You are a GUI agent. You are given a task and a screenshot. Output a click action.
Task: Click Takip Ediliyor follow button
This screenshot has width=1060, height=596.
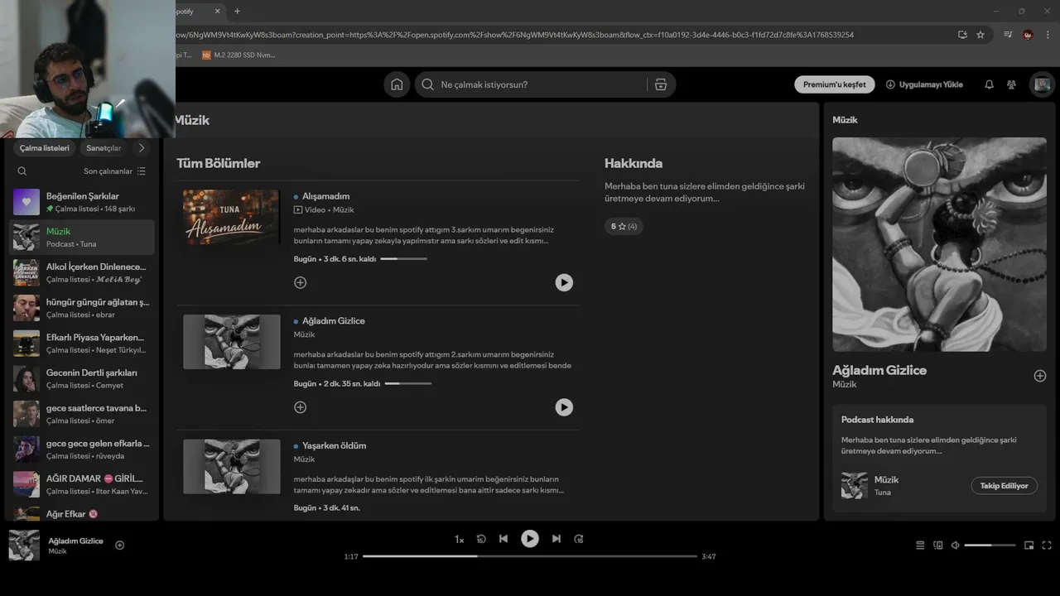pos(1004,486)
